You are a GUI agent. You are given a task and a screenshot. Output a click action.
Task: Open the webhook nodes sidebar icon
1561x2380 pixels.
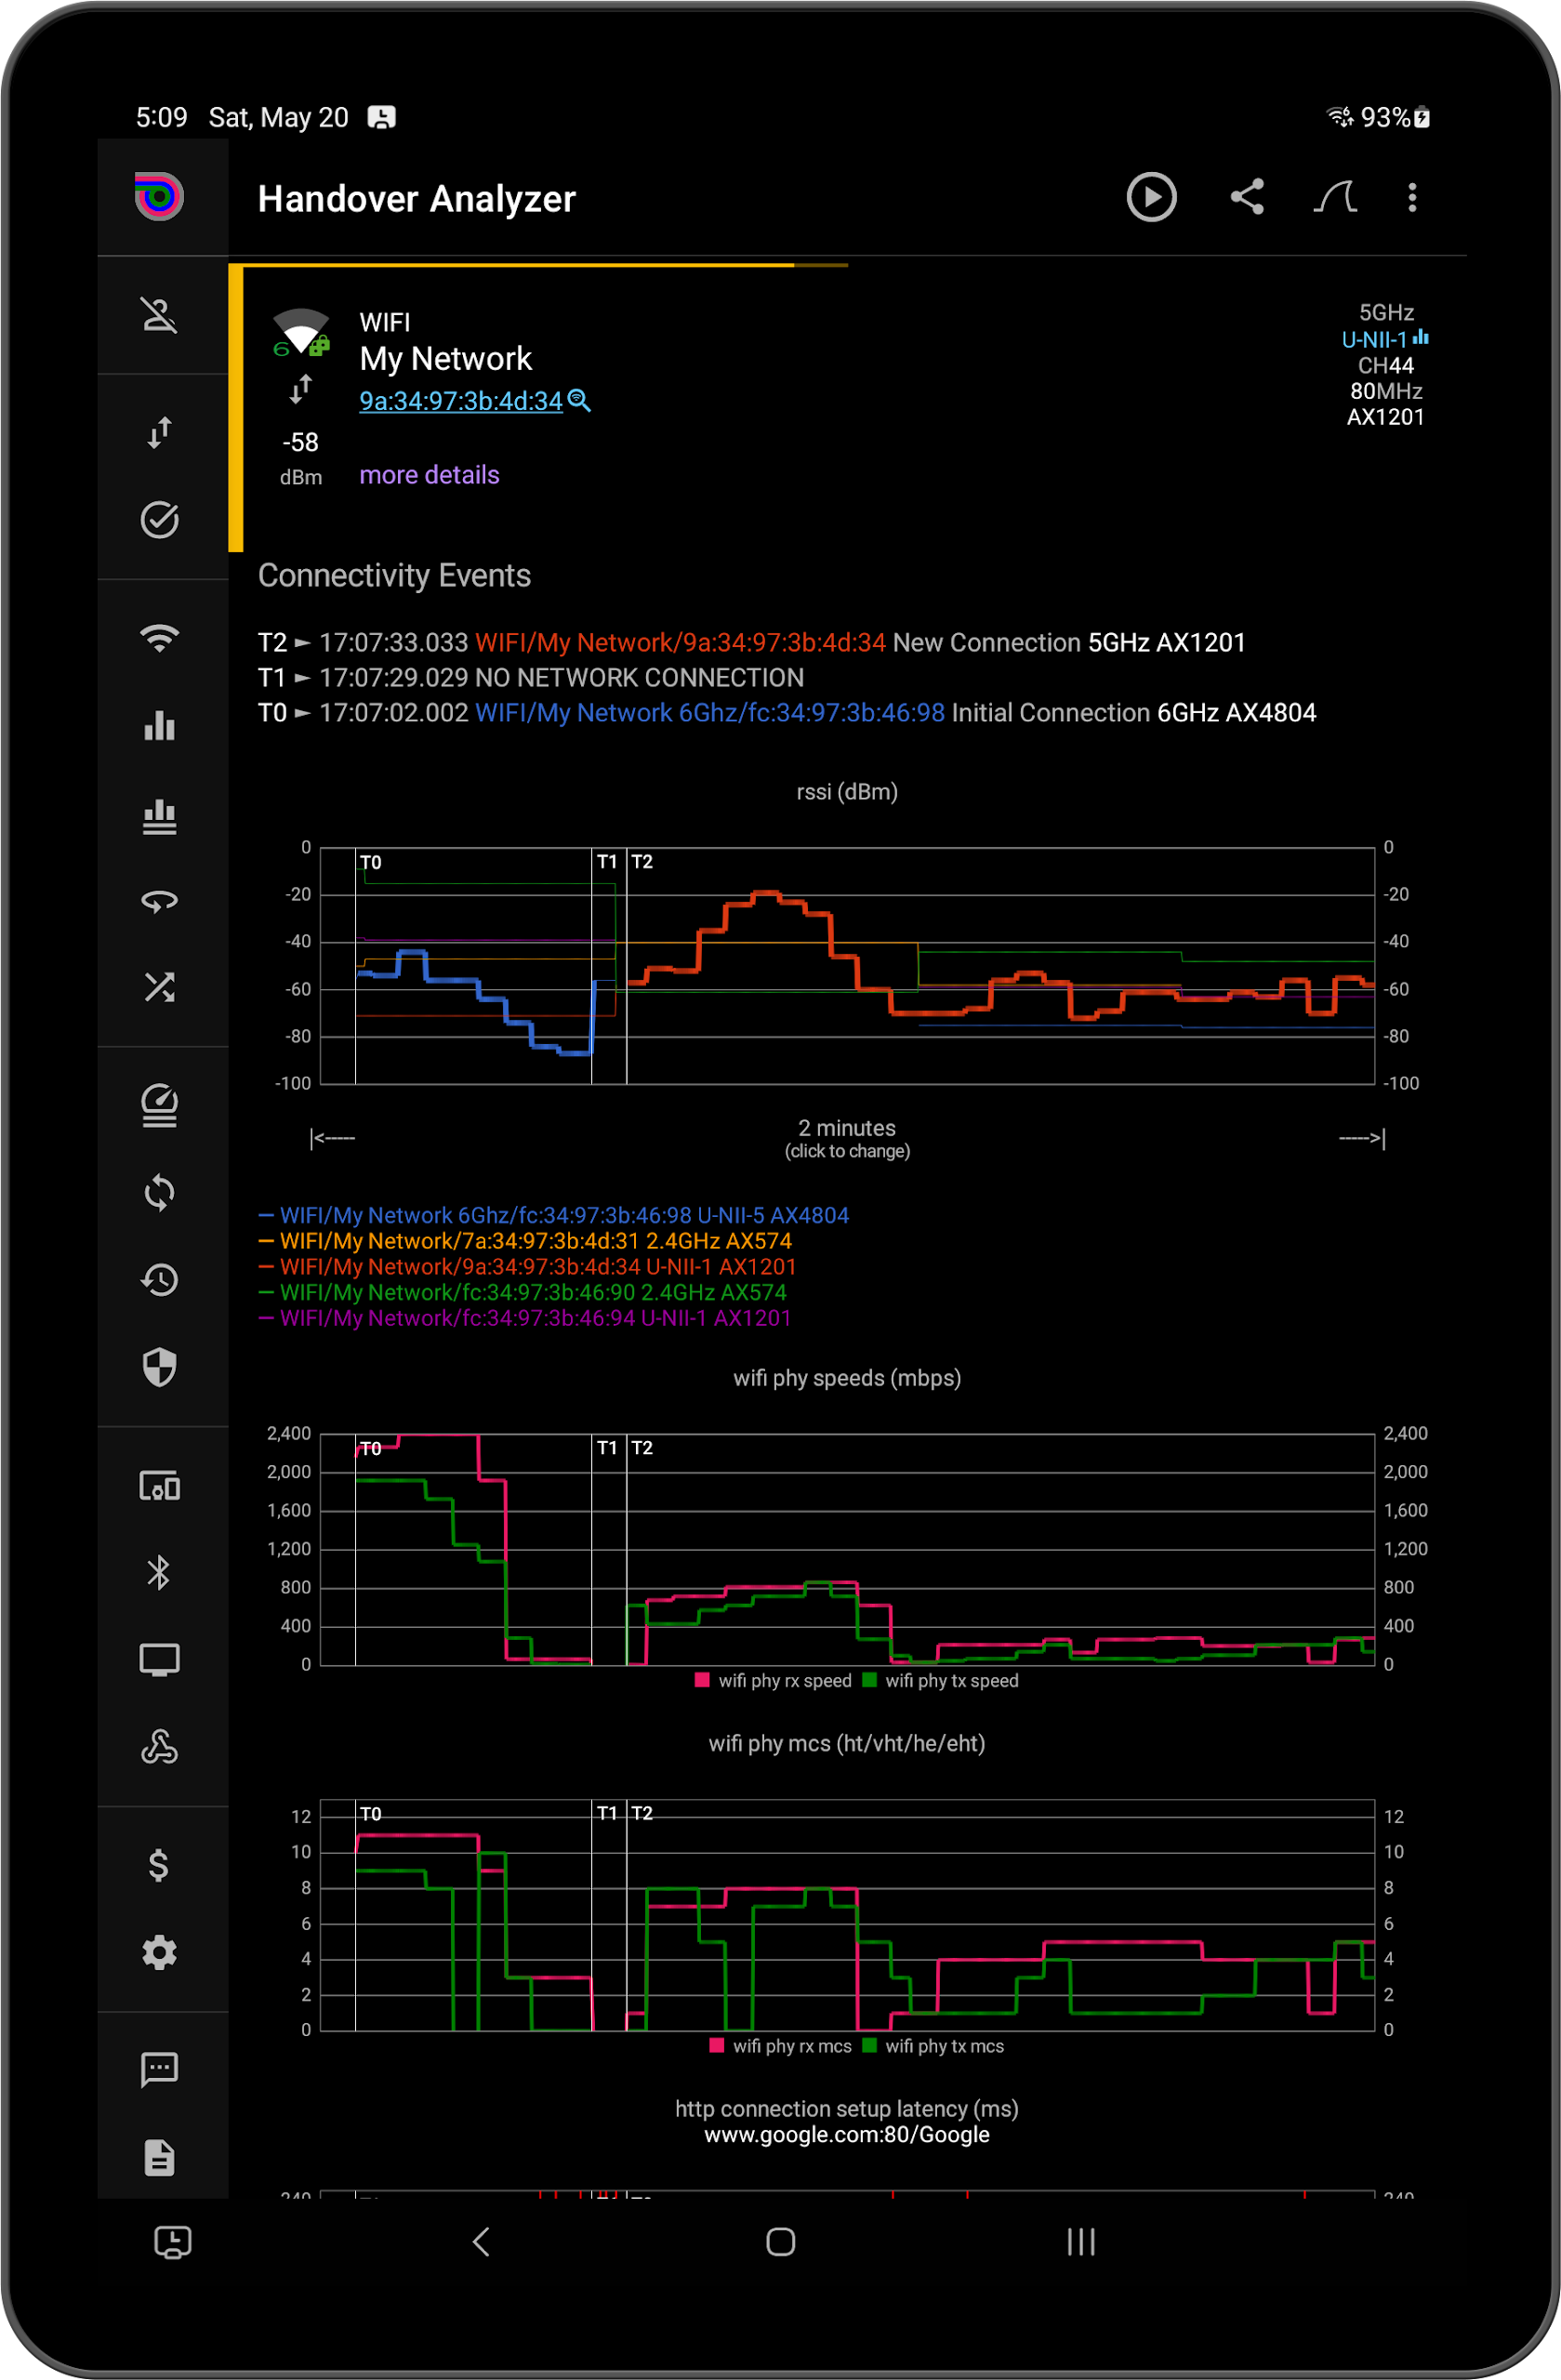160,1747
